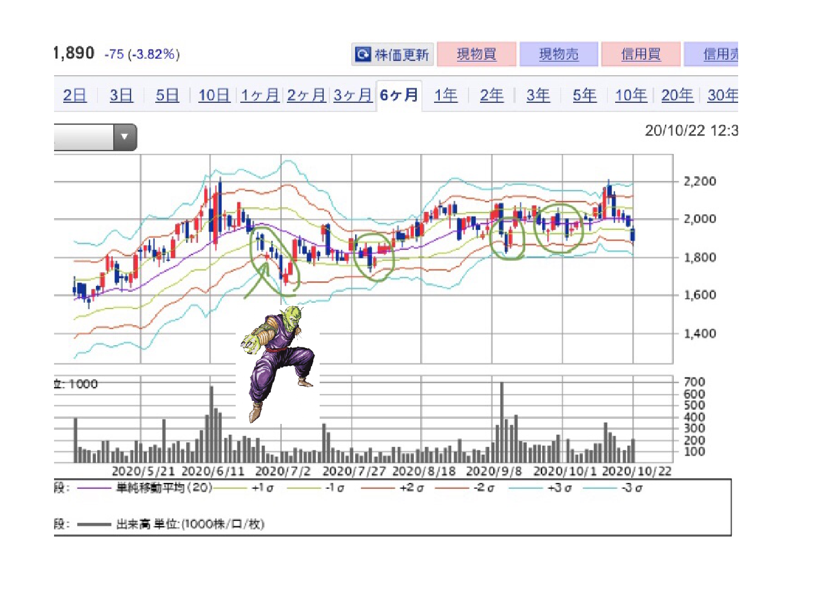Switch to the 1ヶ月 period

click(260, 95)
